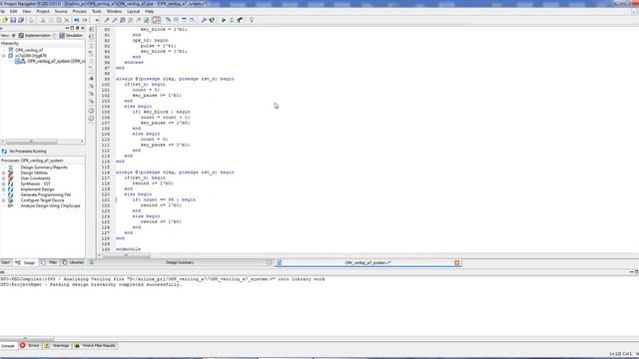
Task: Click the dark blue icon in editor side toolbar
Action: (x=91, y=78)
